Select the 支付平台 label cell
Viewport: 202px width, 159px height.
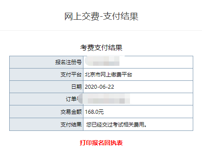pos(46,75)
